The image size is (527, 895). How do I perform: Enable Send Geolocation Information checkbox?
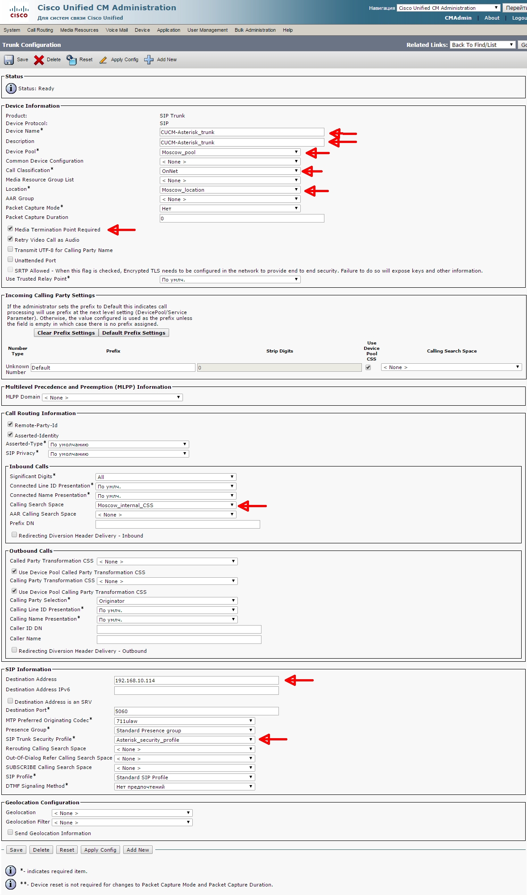point(10,832)
